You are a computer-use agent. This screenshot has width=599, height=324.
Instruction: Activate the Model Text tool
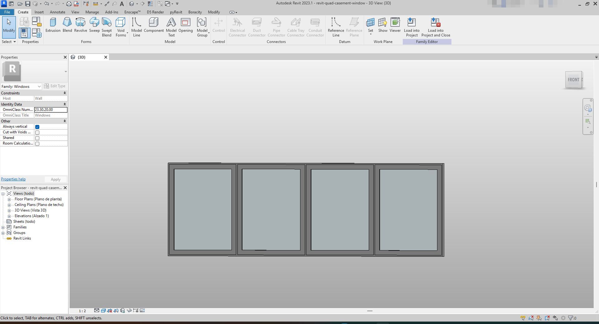point(171,27)
